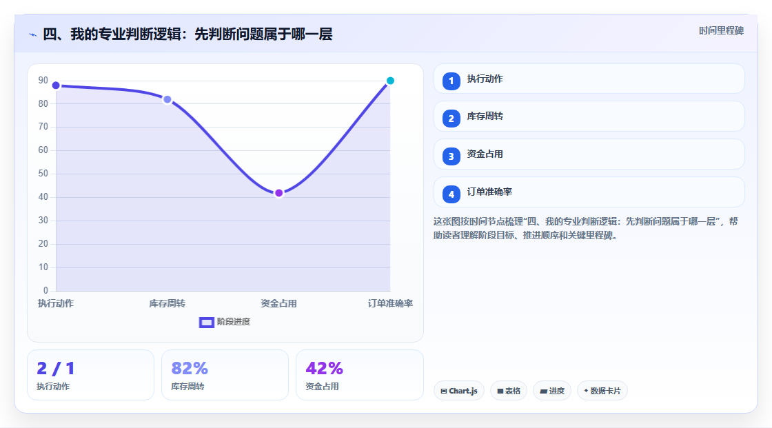Click the teal 订单准确率 data point
The height and width of the screenshot is (428, 772).
coord(390,81)
